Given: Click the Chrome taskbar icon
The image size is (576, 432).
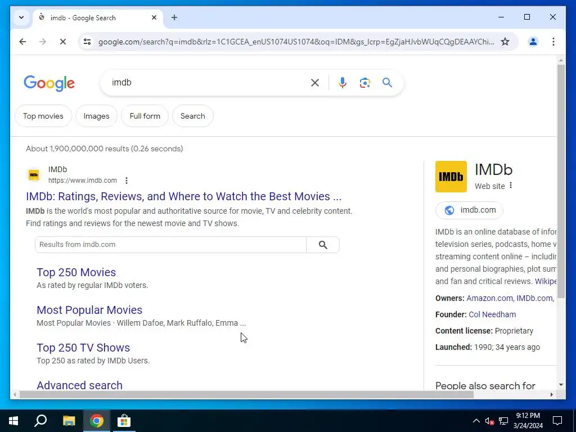Looking at the screenshot, I should pos(97,421).
